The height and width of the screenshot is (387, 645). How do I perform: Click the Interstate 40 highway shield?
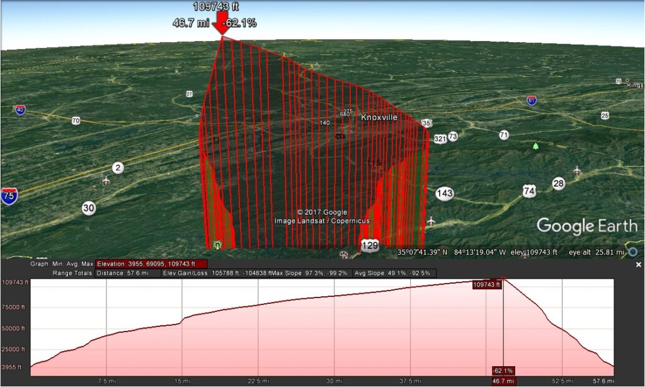[x=20, y=110]
